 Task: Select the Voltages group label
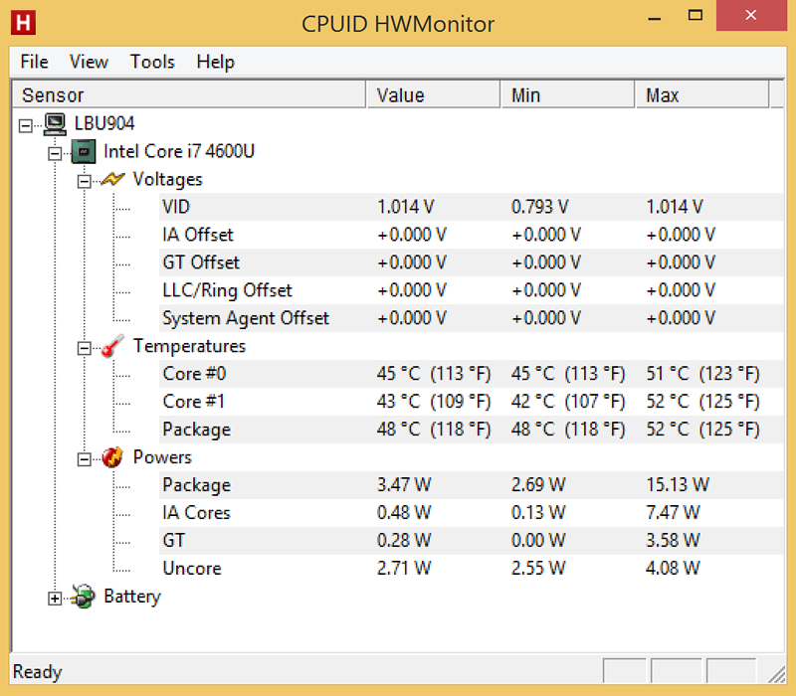pos(167,179)
